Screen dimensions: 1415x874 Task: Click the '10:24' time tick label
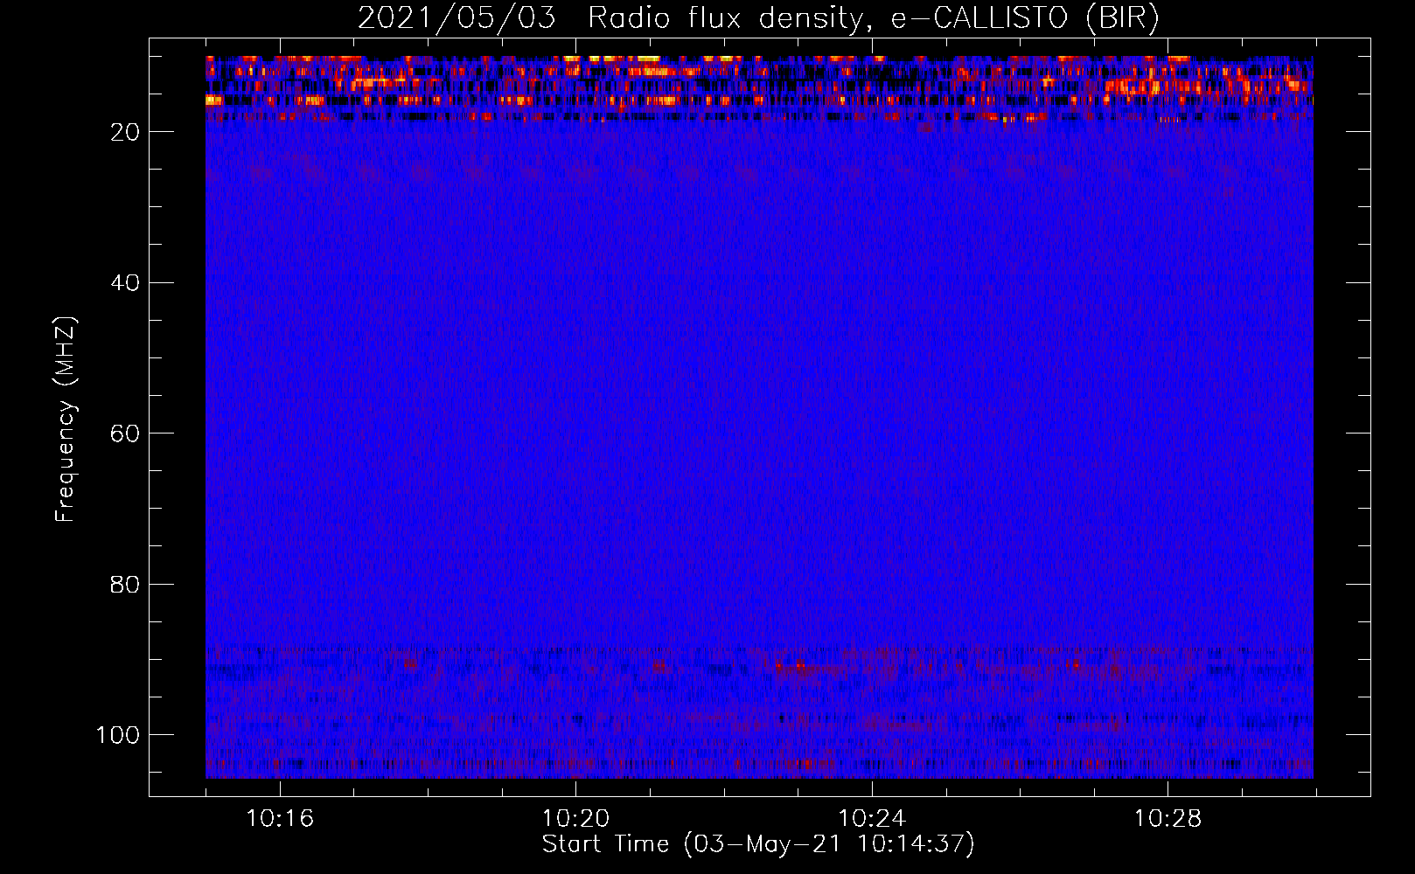872,819
